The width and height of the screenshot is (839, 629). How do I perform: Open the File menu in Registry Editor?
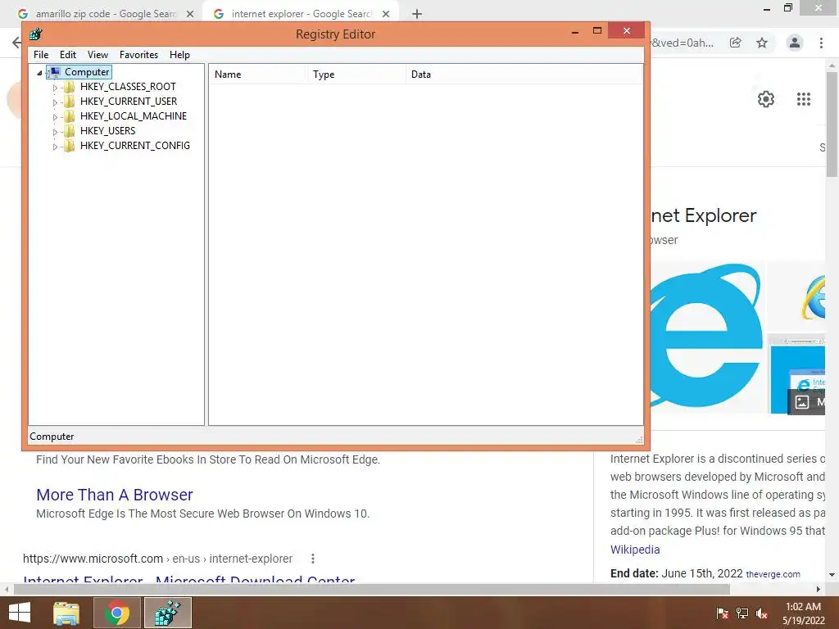point(41,55)
